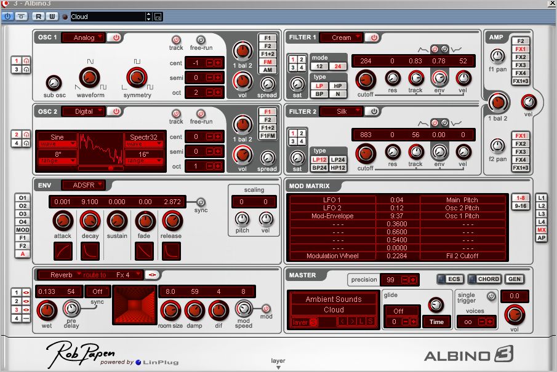Screen dimensions: 557x372
Task: Open the preset save icon next to Cloud
Action: pos(158,17)
